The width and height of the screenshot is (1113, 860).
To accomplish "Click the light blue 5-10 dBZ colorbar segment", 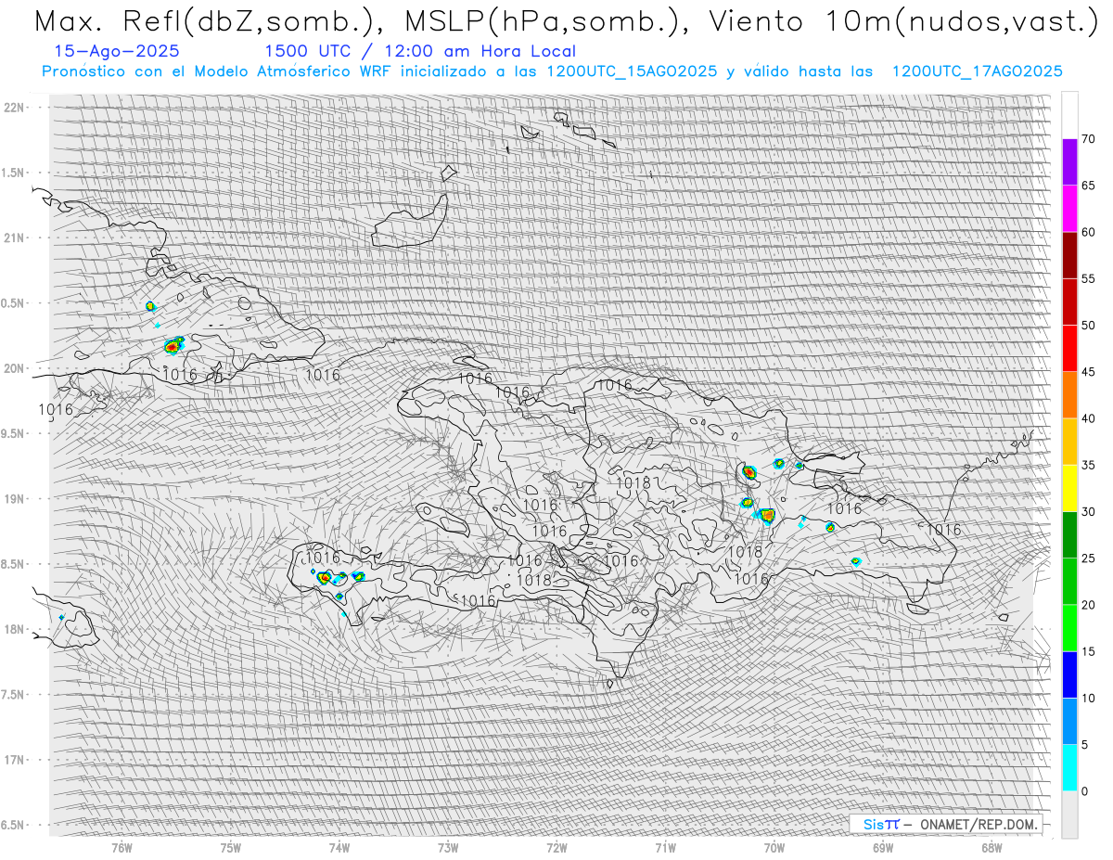I will pos(1069,722).
